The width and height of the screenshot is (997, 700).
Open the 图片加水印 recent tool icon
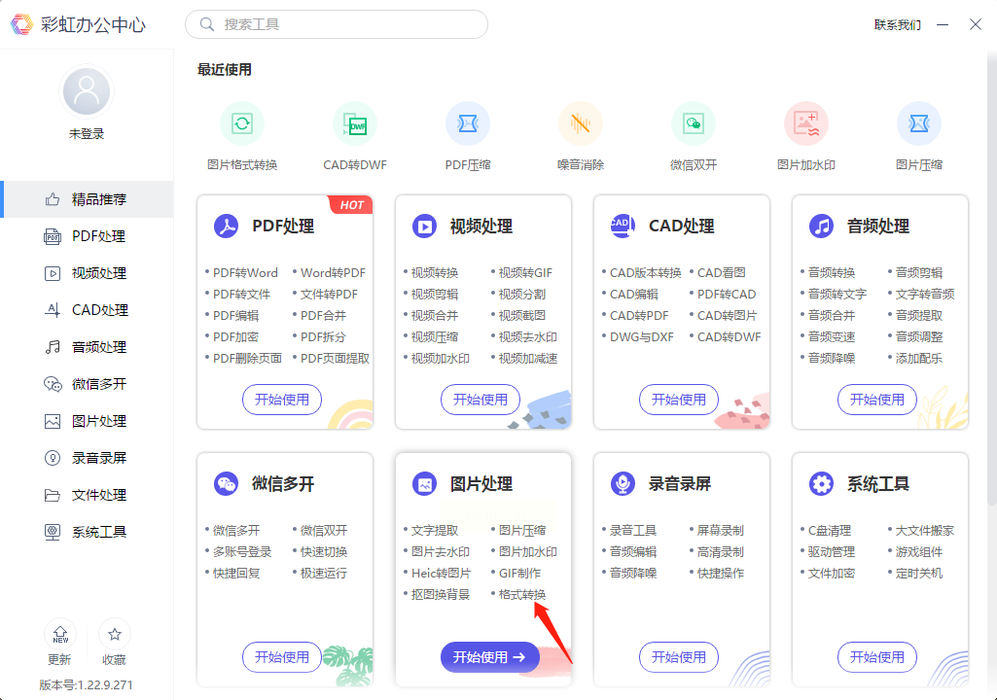(x=806, y=123)
